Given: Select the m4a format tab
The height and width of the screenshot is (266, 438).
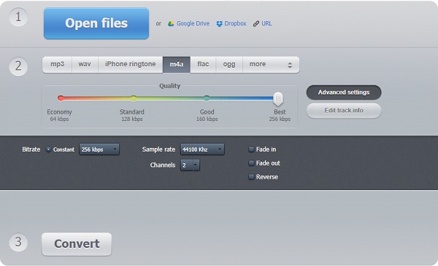Looking at the screenshot, I should tap(177, 64).
